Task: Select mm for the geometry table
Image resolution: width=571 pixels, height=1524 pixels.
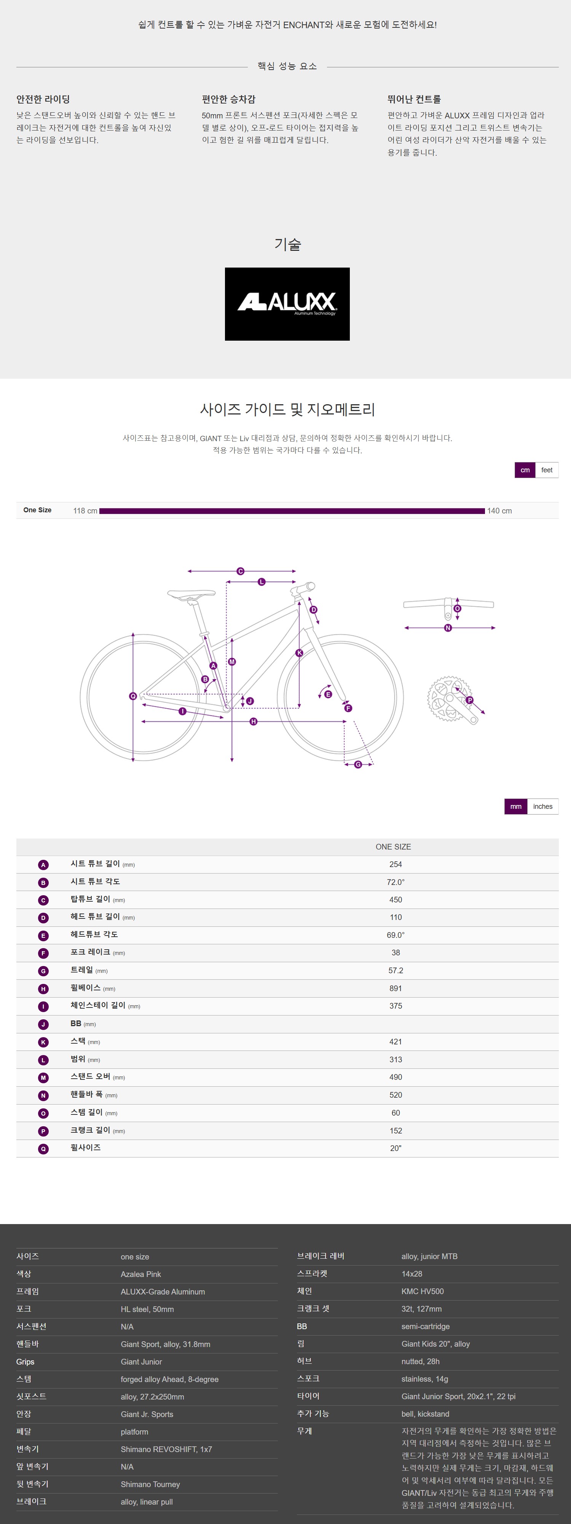Action: coord(516,807)
